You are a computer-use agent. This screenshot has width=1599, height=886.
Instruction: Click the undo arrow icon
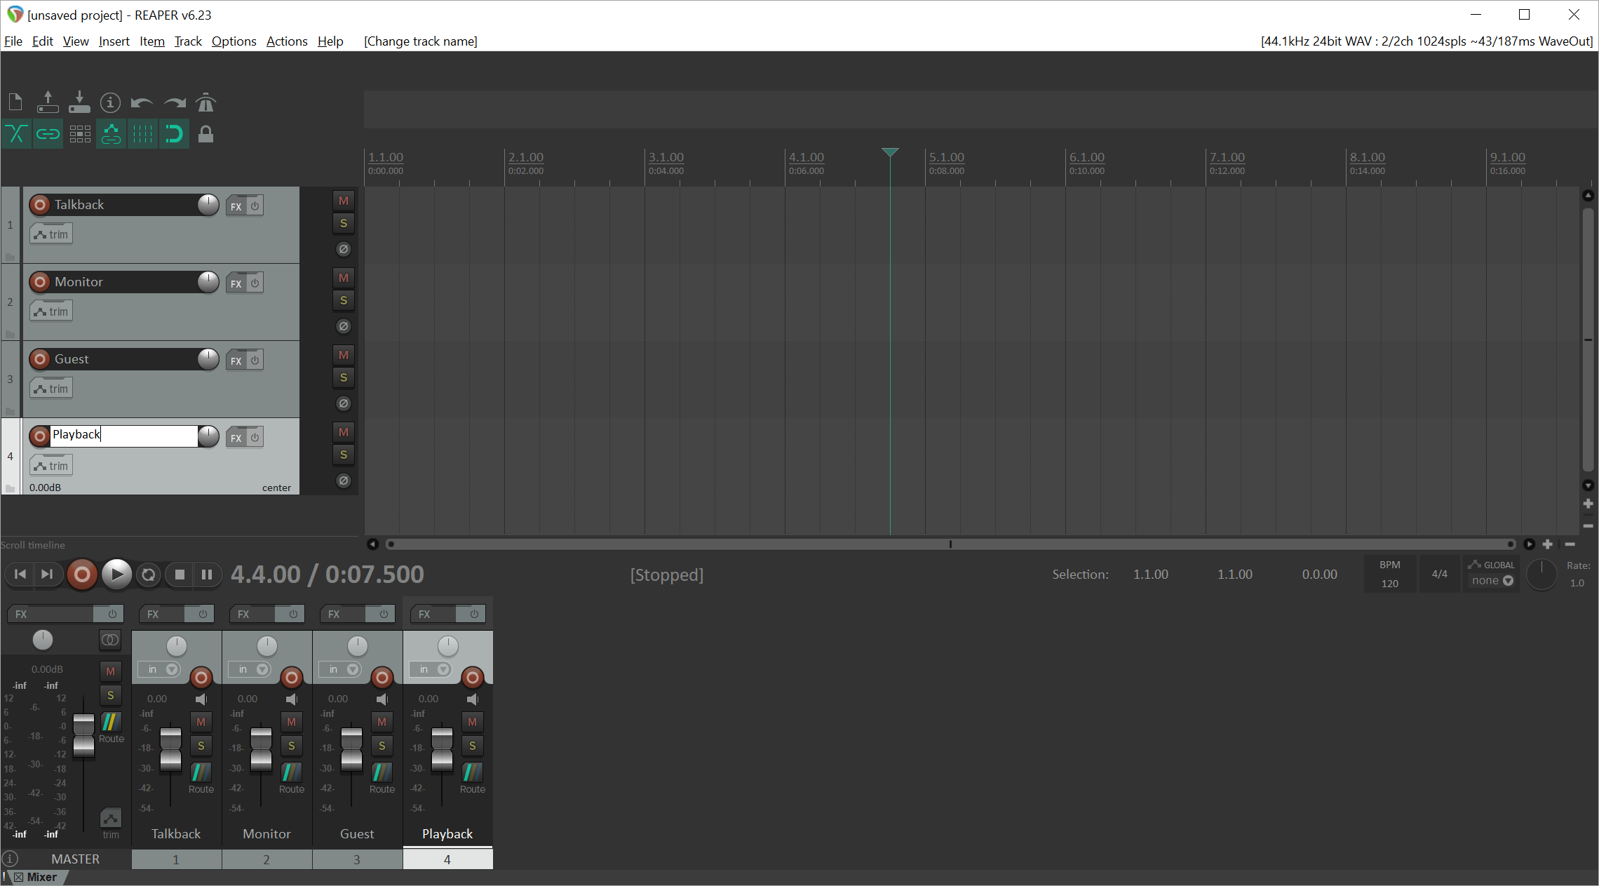(142, 103)
